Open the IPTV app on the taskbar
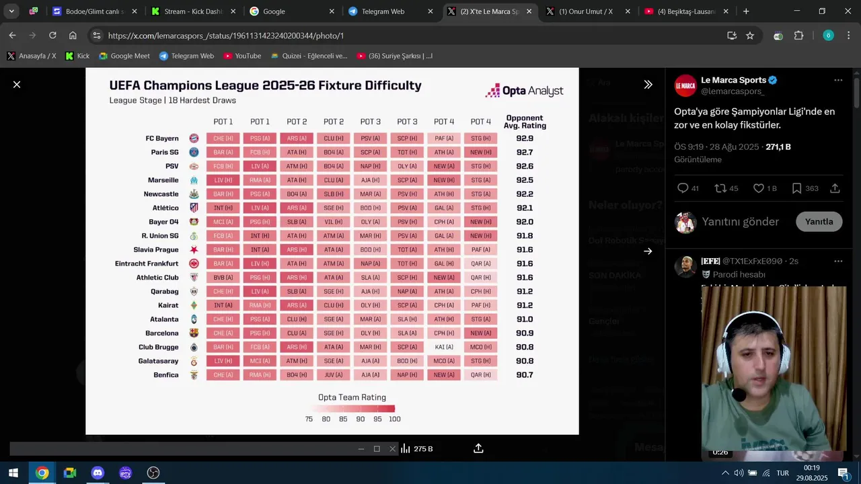The height and width of the screenshot is (484, 861). coord(125,473)
